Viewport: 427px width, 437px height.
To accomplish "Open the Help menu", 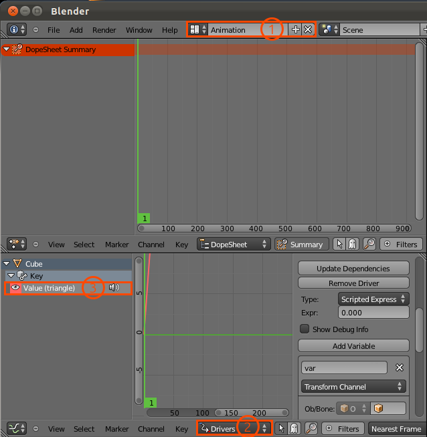I will (170, 30).
